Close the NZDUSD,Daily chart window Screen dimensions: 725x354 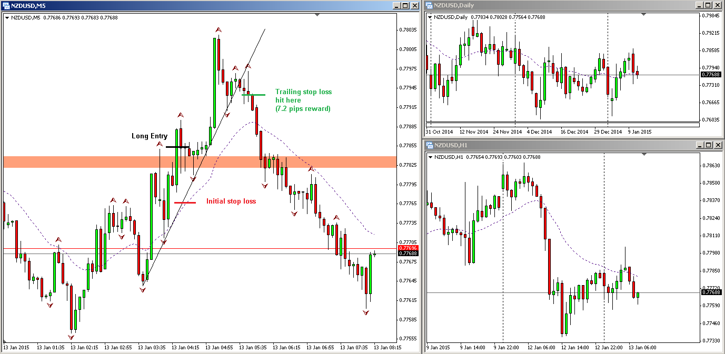pos(718,5)
